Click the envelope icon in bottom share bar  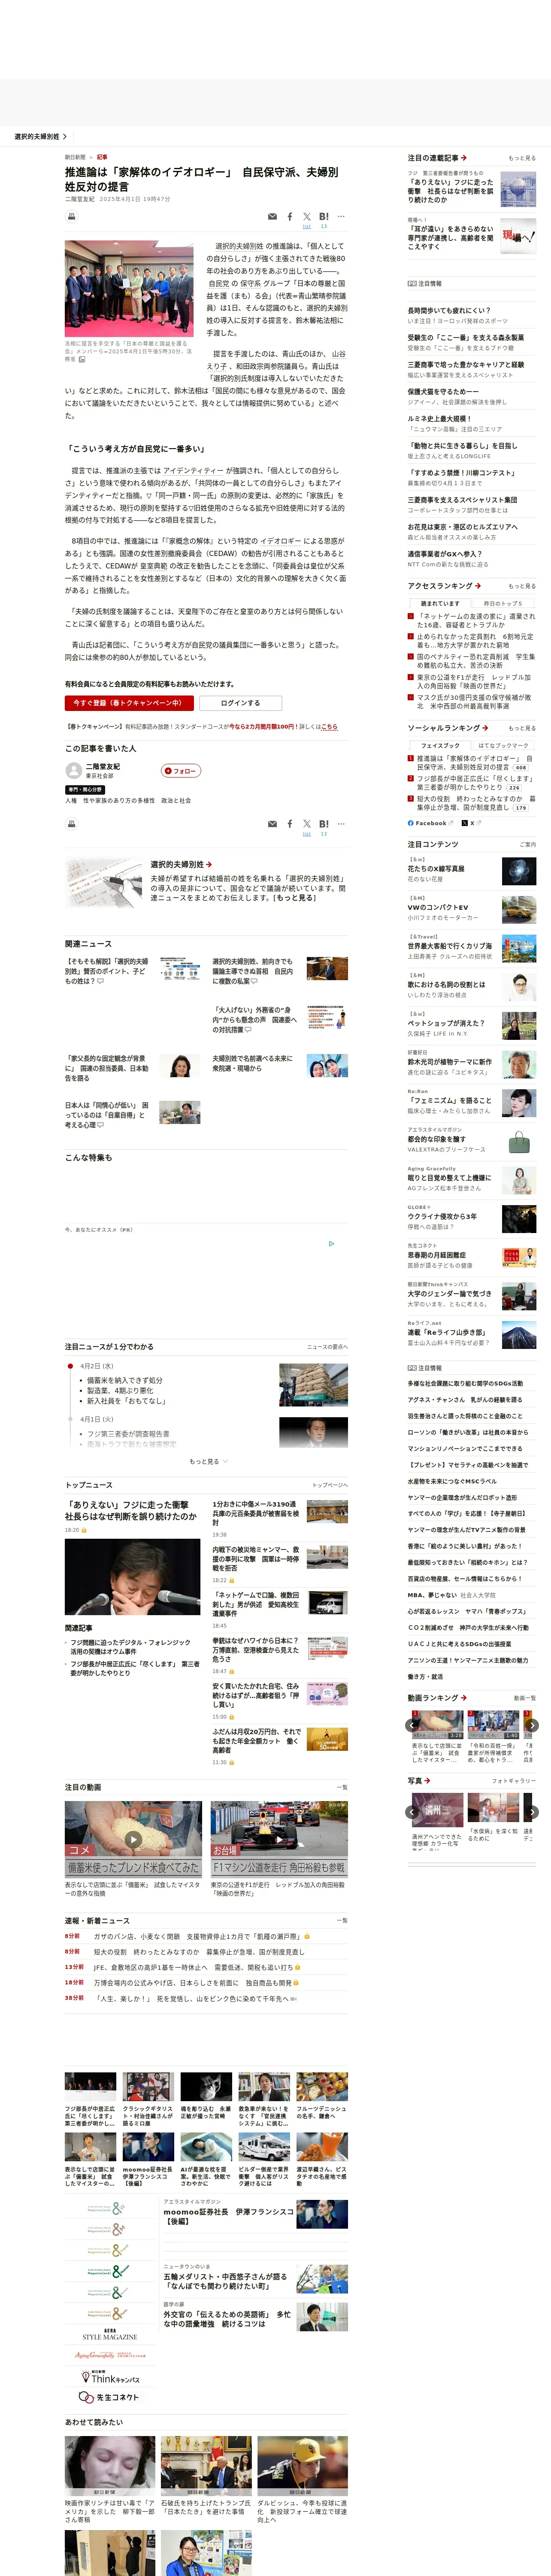click(x=272, y=824)
